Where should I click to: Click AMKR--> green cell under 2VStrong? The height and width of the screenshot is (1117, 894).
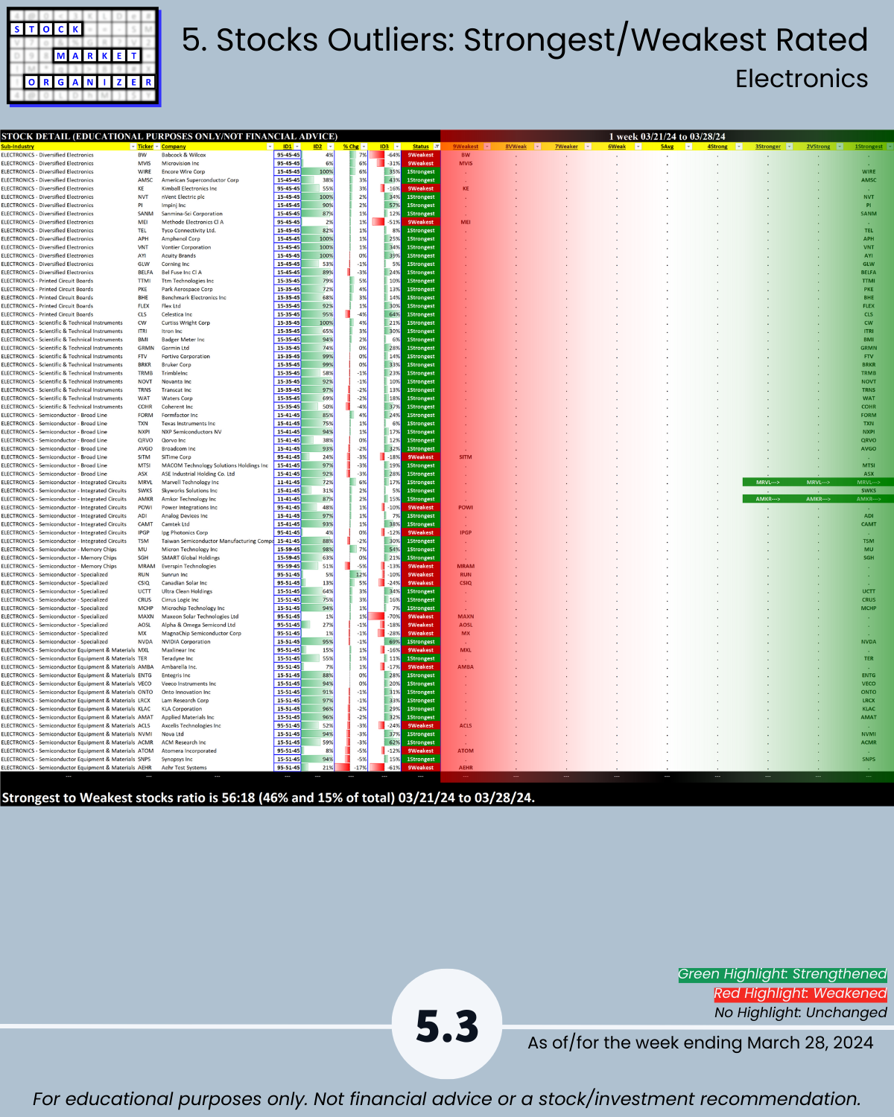(x=818, y=499)
